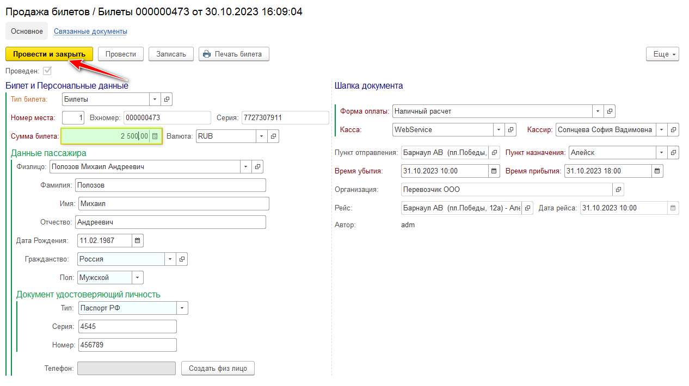The height and width of the screenshot is (386, 689).
Task: Open the Форма оплаты record icon
Action: point(610,111)
